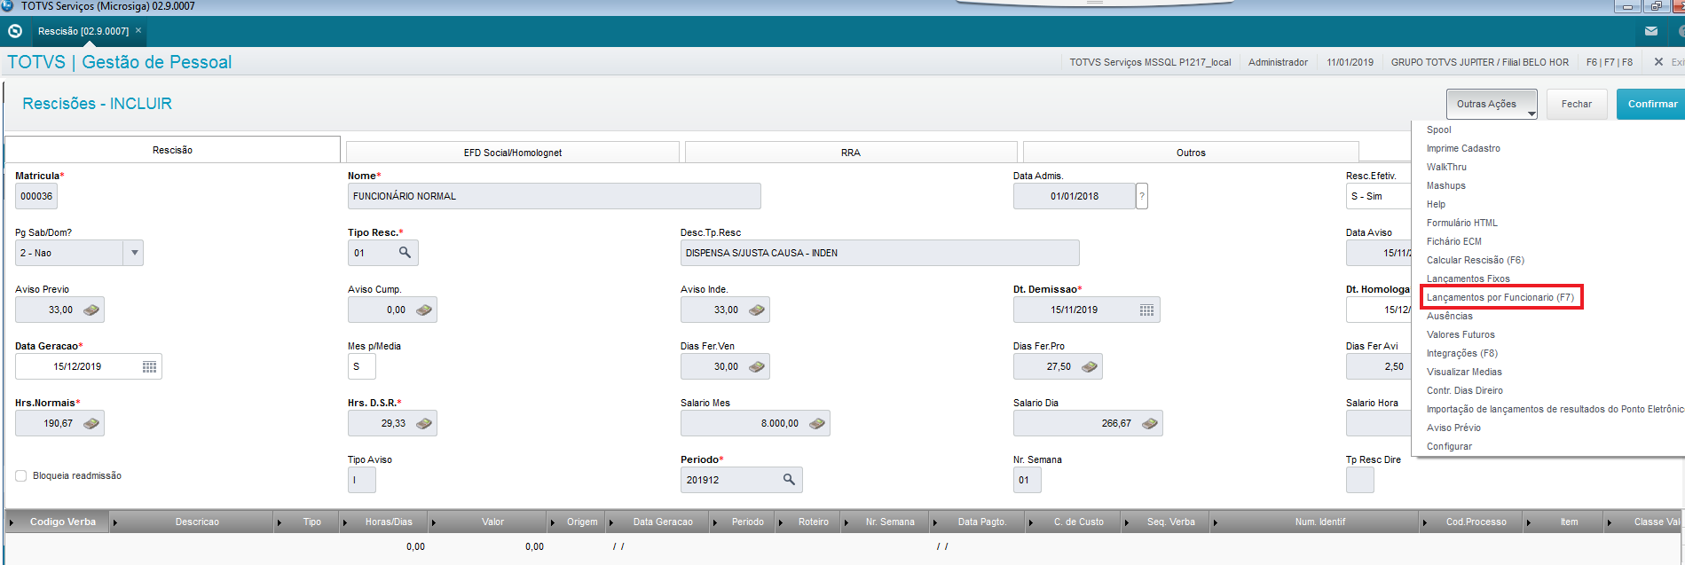Viewport: 1685px width, 565px height.
Task: Choose Lançamentos Fixos menu item
Action: pos(1468,279)
